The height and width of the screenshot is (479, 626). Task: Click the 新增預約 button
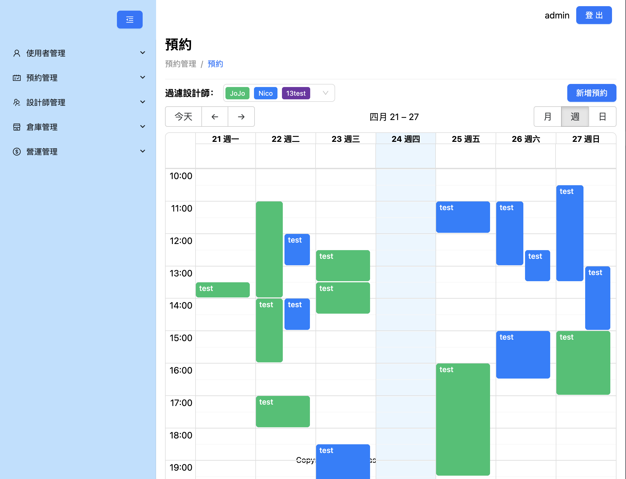pyautogui.click(x=592, y=93)
